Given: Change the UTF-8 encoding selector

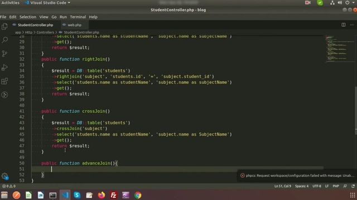Looking at the screenshot, I should 317,186.
